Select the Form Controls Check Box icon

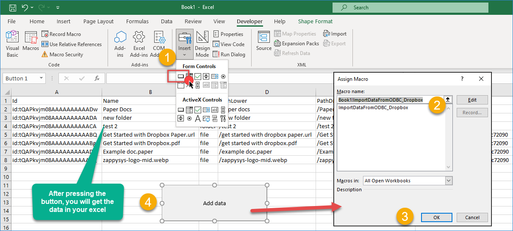[198, 76]
